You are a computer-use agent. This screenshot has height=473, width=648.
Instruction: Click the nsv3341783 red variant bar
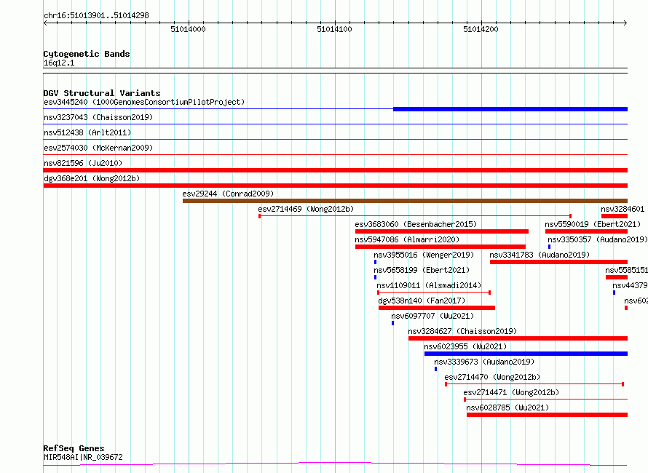pyautogui.click(x=558, y=262)
